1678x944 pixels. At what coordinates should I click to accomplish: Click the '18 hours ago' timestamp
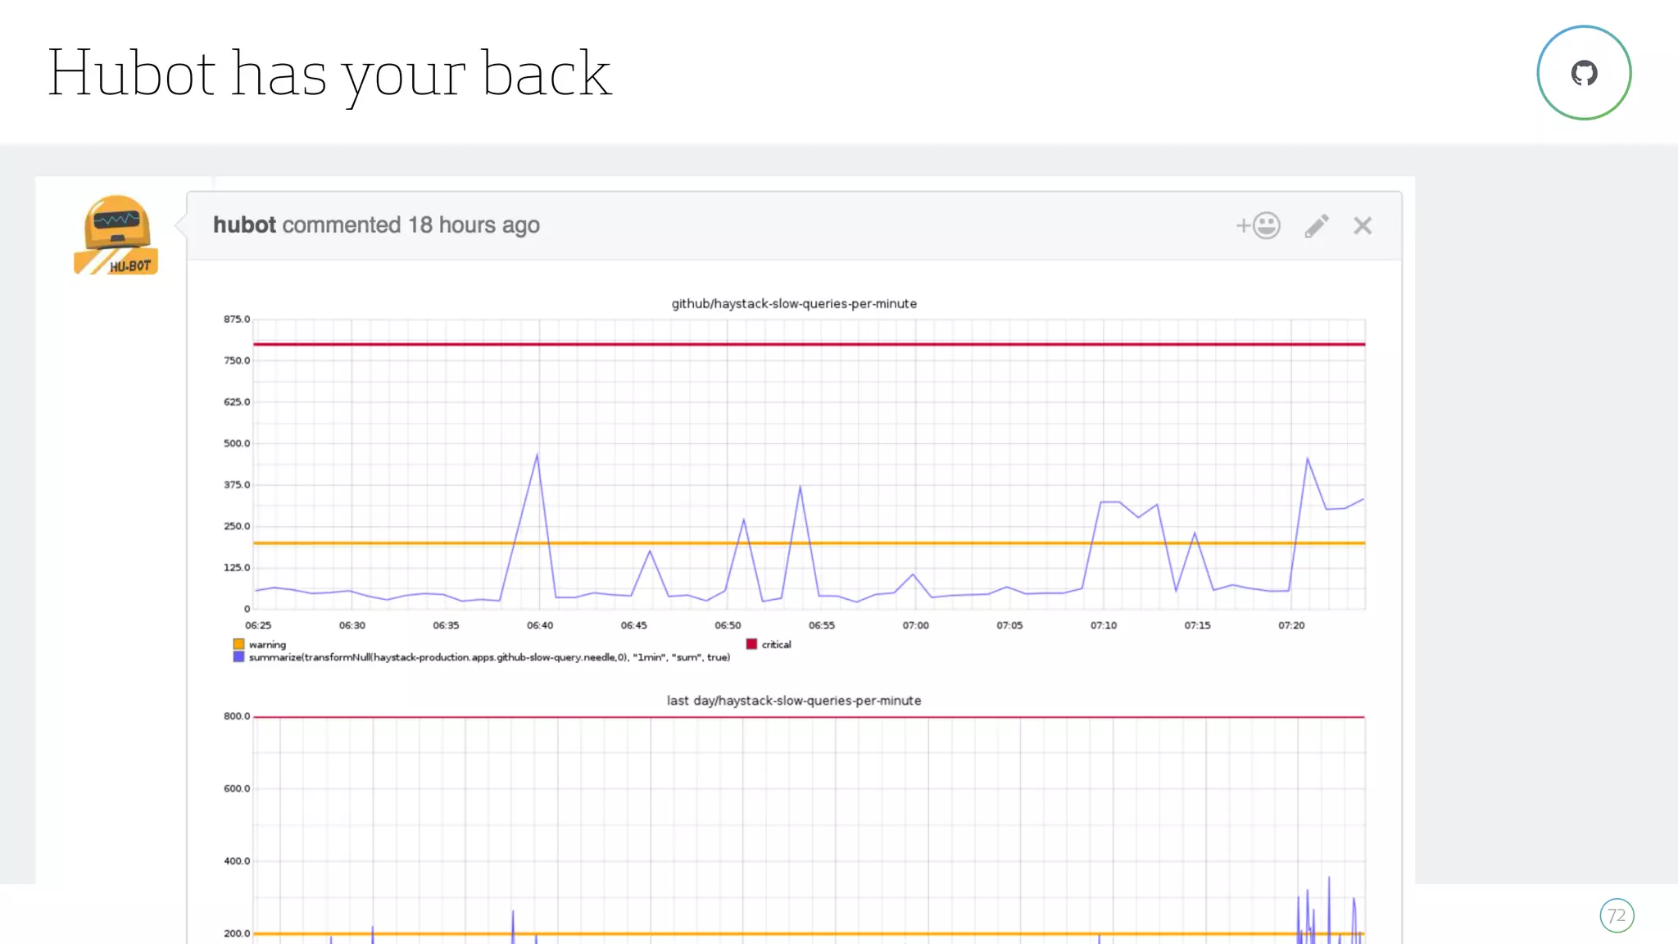tap(474, 225)
